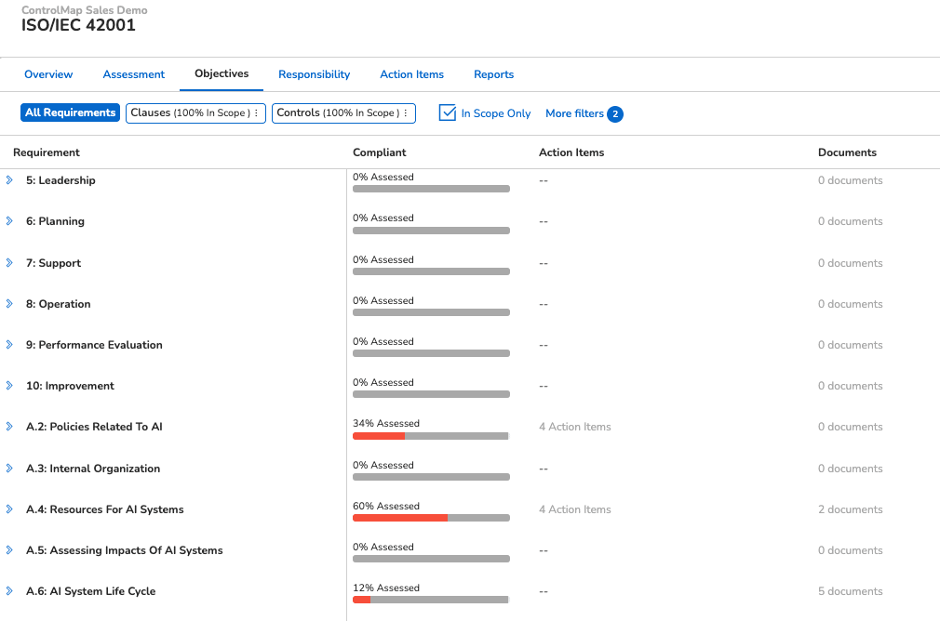Click 0 documents in A.2 Policies row
The image size is (940, 621).
coord(850,427)
